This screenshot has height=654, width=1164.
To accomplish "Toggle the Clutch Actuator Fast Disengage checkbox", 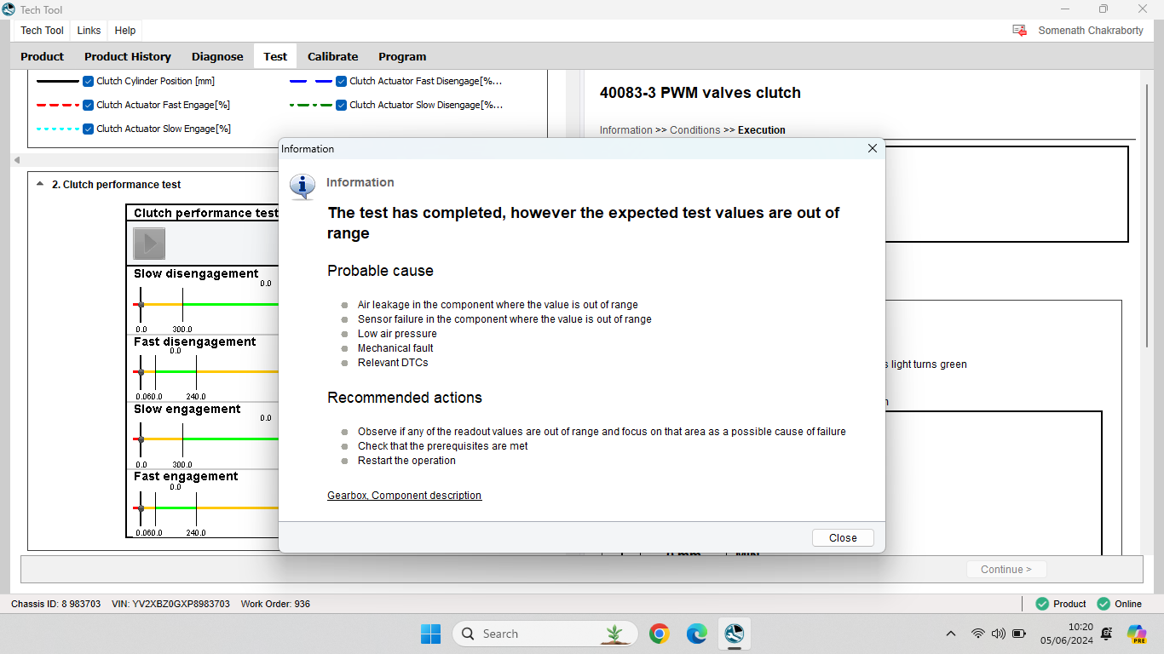I will coord(341,81).
